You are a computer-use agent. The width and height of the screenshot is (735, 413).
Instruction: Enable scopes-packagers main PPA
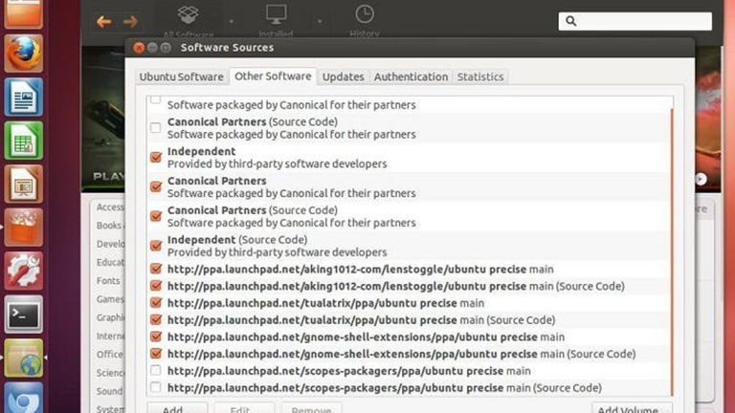156,370
